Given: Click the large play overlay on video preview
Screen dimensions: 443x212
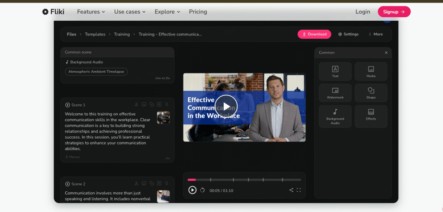Looking at the screenshot, I should pos(226,106).
